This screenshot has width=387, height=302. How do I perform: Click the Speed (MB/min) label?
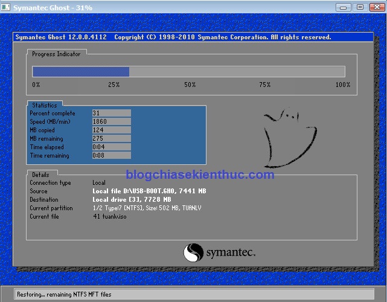[x=50, y=122]
